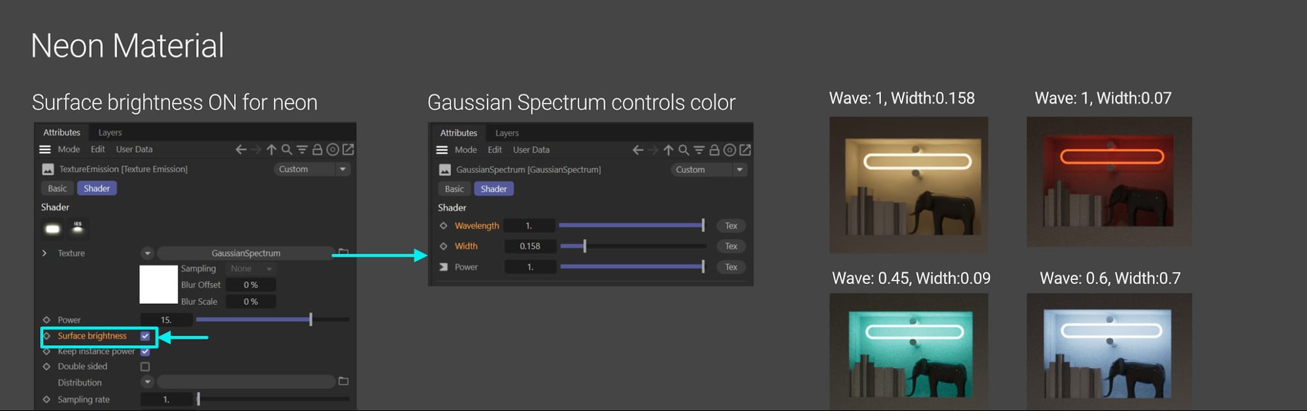Adjust the Wavelength slider
Image resolution: width=1307 pixels, height=411 pixels.
click(633, 226)
